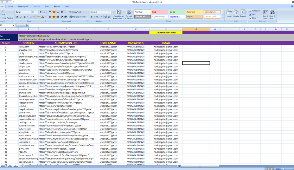Open the Insert cells button

click(229, 14)
